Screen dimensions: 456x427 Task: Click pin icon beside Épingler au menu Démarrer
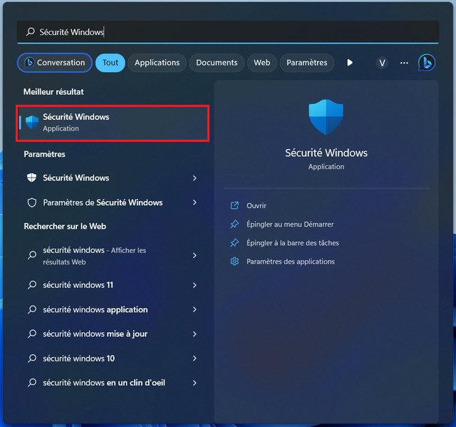tap(234, 224)
